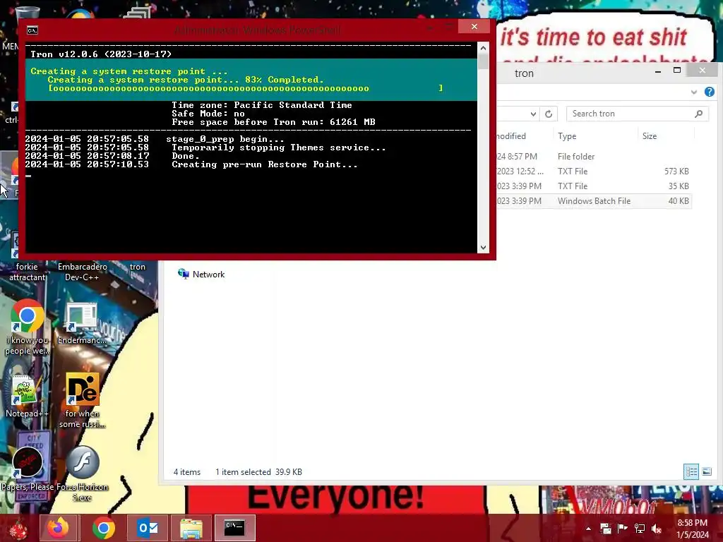Select the 573 KB TXT File row
This screenshot has height=542, width=723.
594,171
